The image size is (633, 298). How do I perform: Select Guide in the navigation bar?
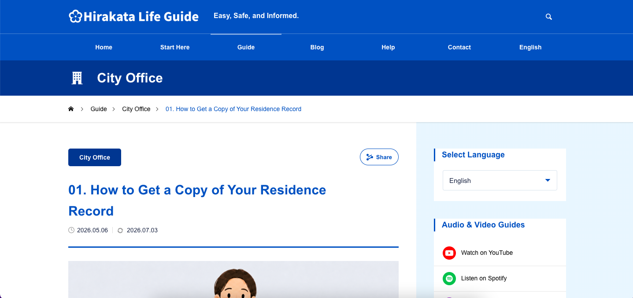pyautogui.click(x=246, y=47)
